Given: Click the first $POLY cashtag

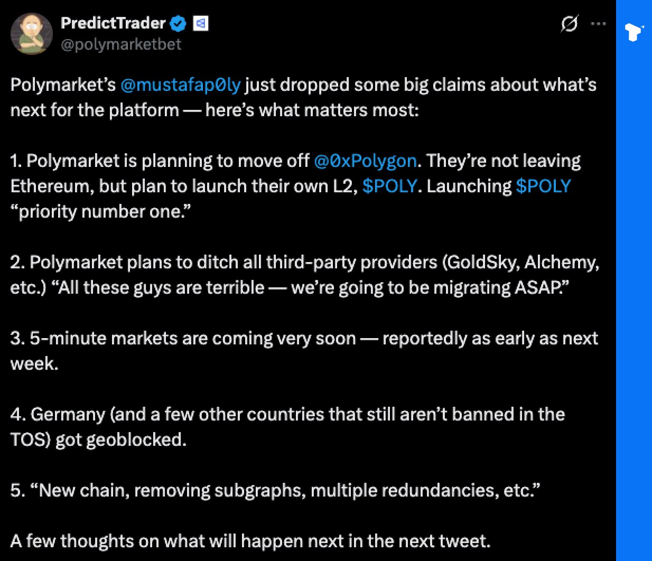Looking at the screenshot, I should (391, 186).
